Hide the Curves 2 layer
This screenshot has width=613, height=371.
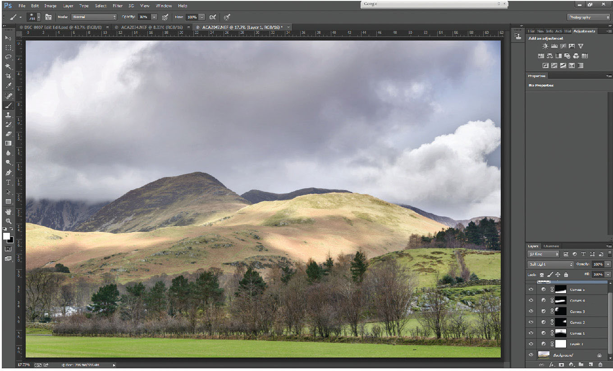[x=531, y=322]
